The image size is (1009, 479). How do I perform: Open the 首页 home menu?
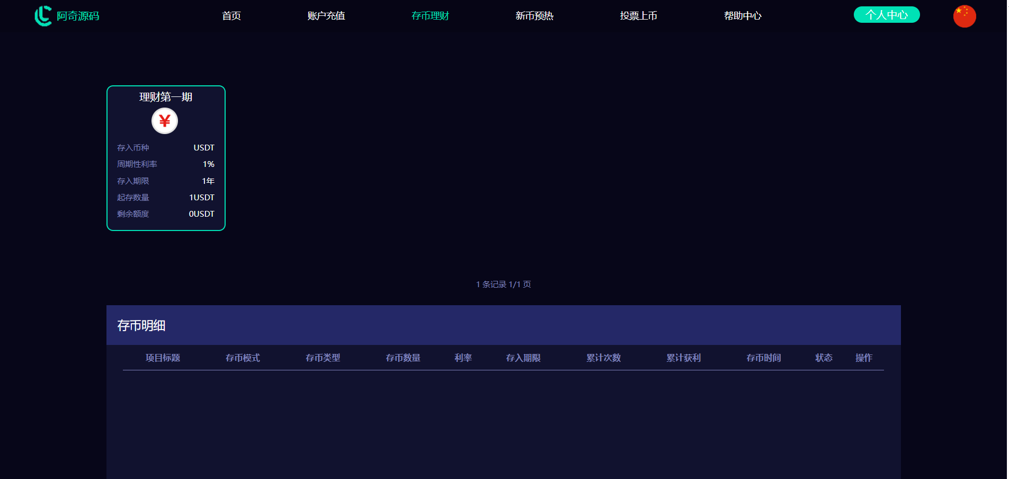[x=231, y=16]
